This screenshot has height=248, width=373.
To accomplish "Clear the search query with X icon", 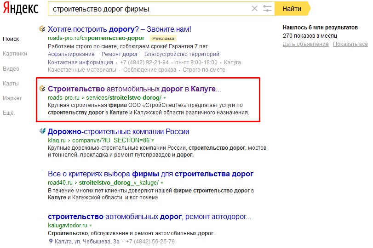I will tap(254, 9).
